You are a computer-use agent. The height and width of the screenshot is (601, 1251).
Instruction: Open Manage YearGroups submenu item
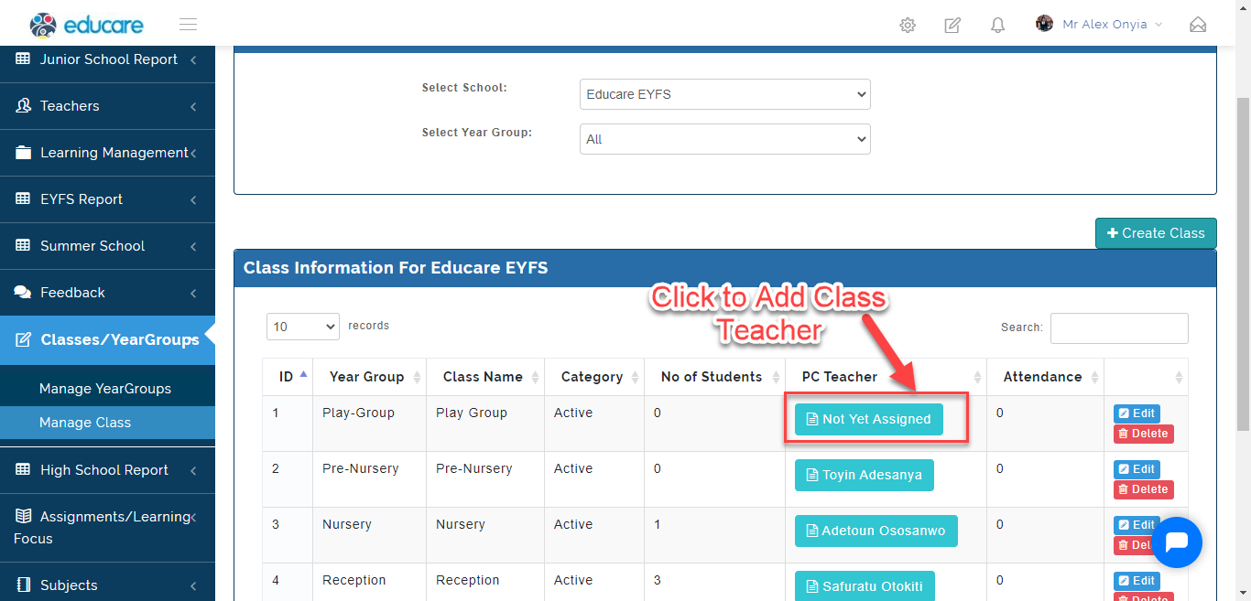[107, 389]
